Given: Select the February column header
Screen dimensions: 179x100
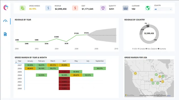Looking at the screenshot, I should pyautogui.click(x=41, y=61).
